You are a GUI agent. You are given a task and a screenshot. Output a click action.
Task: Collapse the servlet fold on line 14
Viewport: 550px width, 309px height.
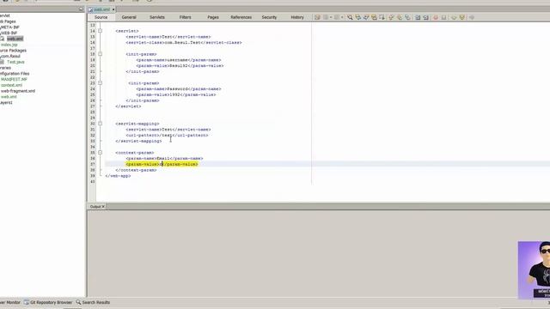coord(100,31)
